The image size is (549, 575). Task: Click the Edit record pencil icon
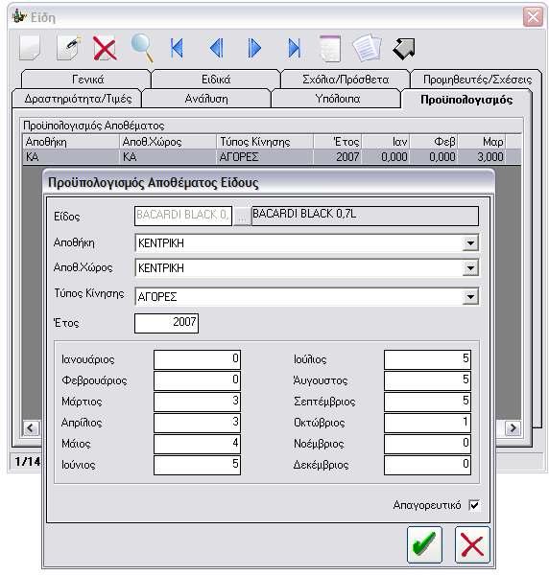click(x=69, y=48)
